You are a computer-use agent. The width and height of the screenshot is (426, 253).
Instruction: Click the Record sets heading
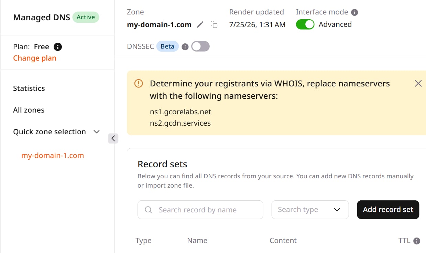pyautogui.click(x=162, y=164)
